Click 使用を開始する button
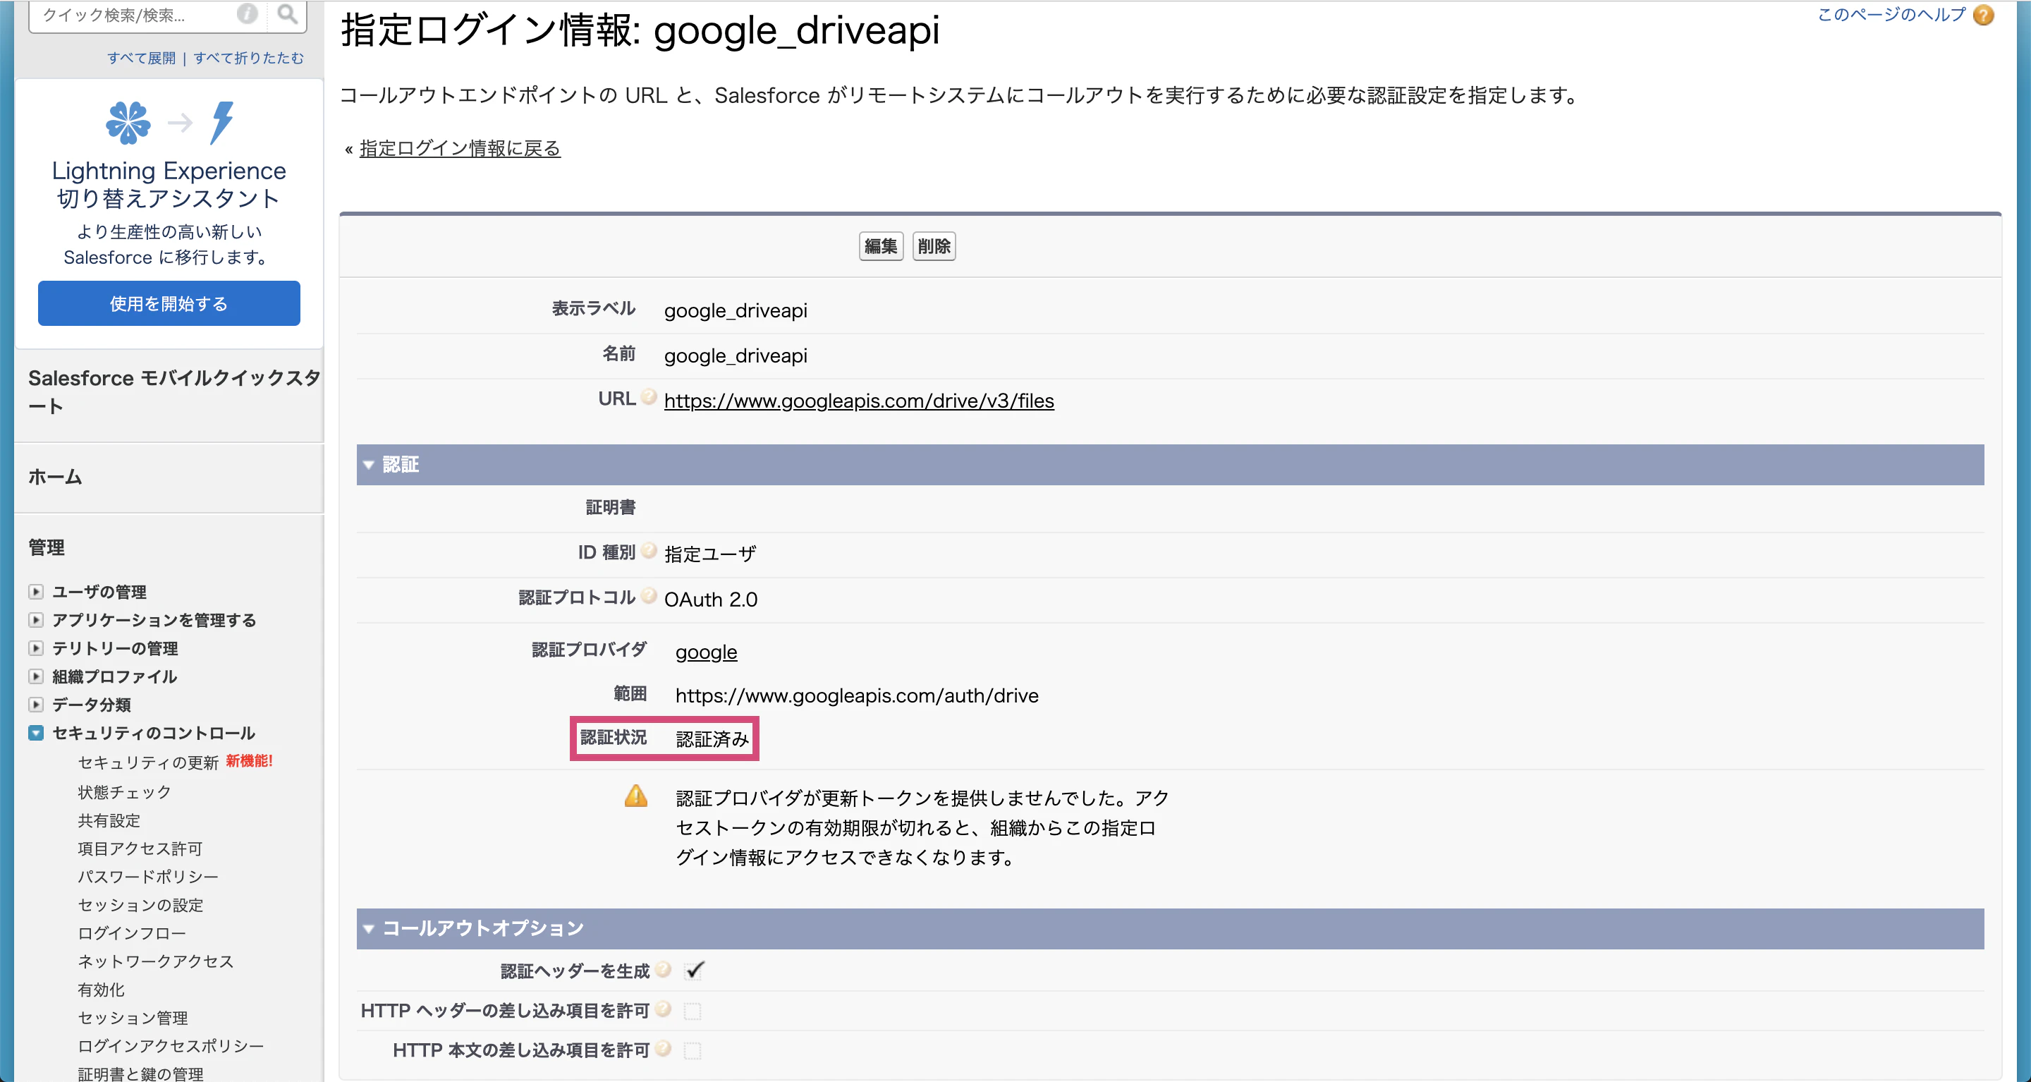Viewport: 2031px width, 1082px height. (169, 303)
